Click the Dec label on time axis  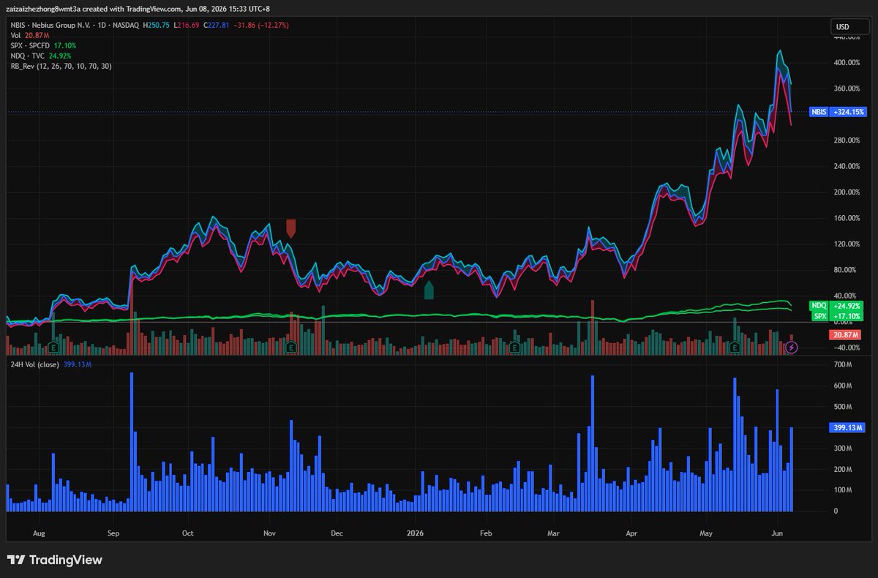coord(337,533)
